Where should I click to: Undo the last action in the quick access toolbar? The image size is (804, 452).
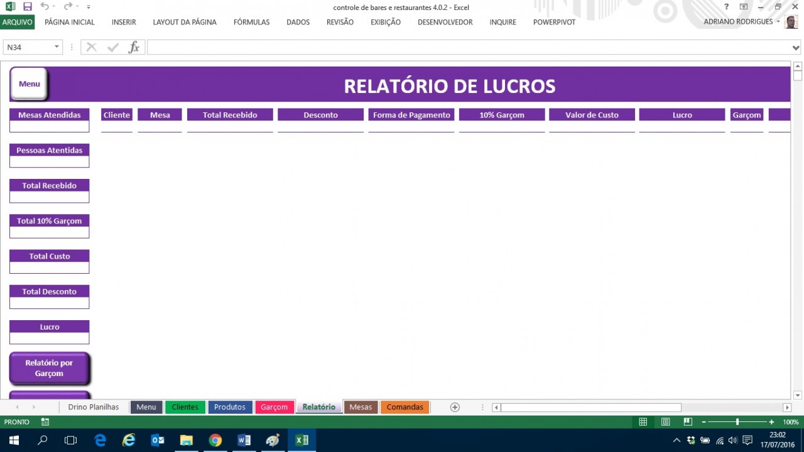point(44,7)
